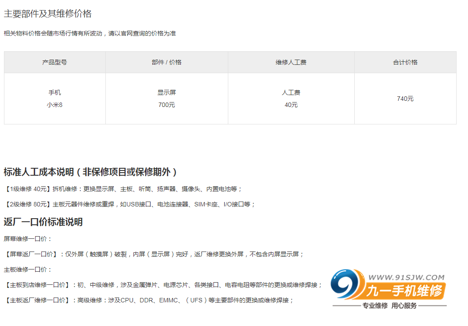Viewport: 468px width, 326px height.
Task: Click the heading 主要部件及其维修价格
Action: pos(47,14)
